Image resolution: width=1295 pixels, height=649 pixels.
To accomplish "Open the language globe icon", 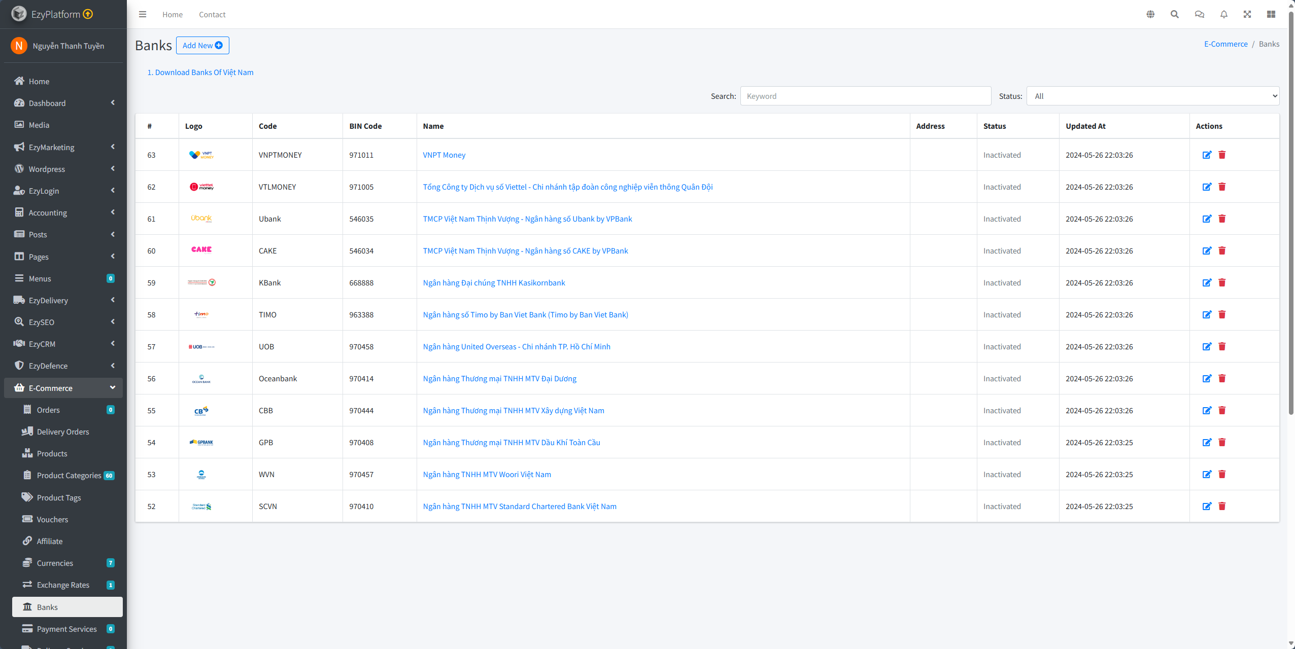I will (1150, 15).
